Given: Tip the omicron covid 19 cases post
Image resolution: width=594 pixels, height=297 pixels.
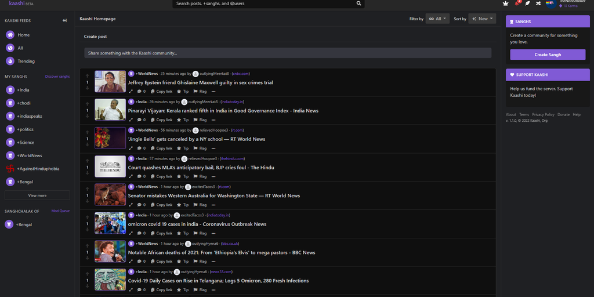Looking at the screenshot, I should [x=183, y=233].
